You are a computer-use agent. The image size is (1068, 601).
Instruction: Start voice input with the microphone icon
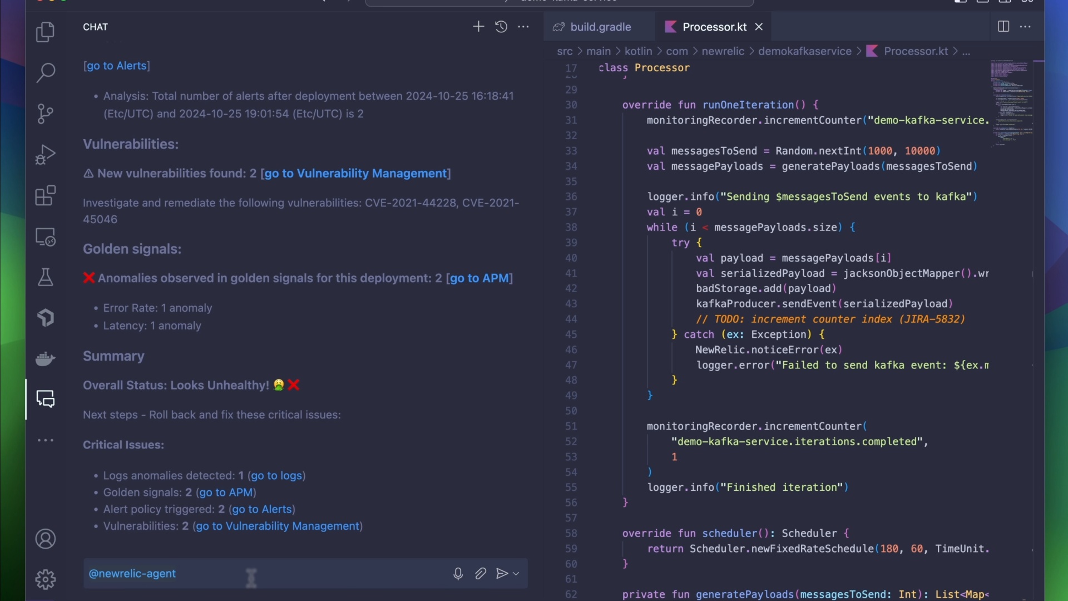458,574
